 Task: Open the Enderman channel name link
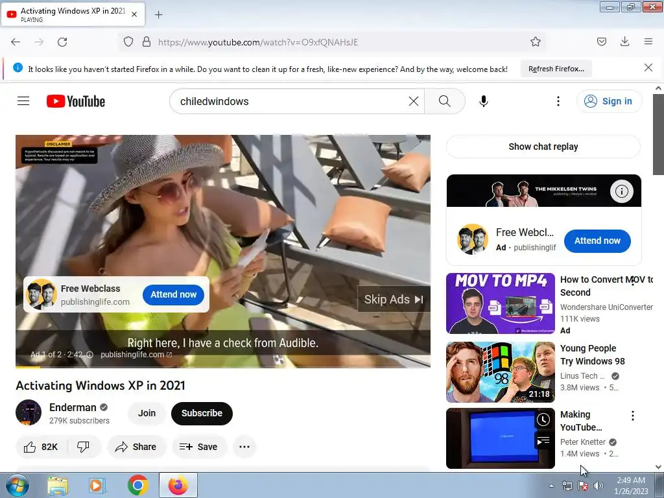tap(73, 407)
